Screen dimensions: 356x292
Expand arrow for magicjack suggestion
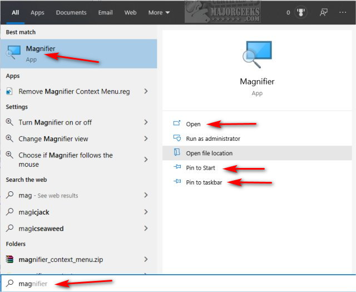(x=146, y=212)
